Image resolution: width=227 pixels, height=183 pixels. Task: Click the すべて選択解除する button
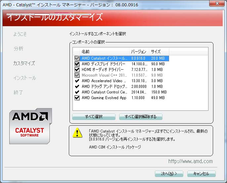tap(141, 117)
